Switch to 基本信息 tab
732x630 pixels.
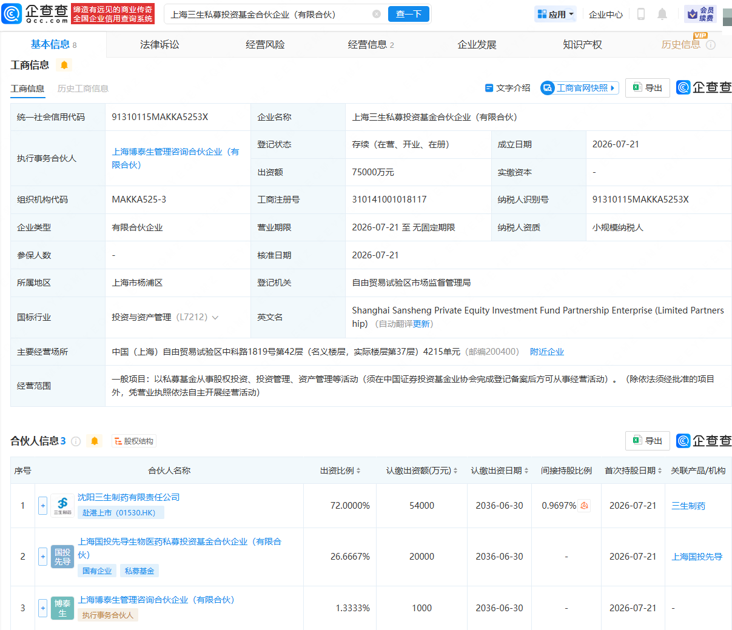click(53, 44)
